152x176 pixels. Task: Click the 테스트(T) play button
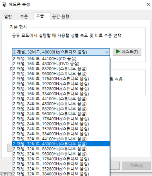click(x=127, y=52)
